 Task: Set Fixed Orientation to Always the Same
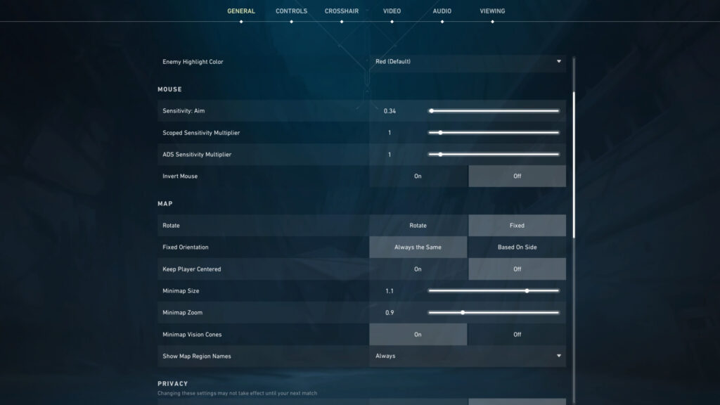418,247
